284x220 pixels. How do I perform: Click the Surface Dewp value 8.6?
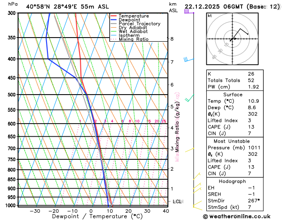(252, 108)
